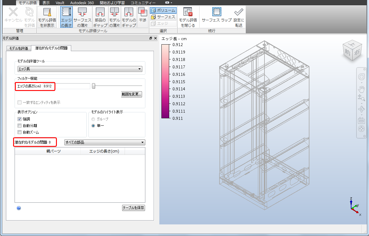Open the モデル評価 ribbon tab
The image size is (369, 236).
(x=28, y=3)
